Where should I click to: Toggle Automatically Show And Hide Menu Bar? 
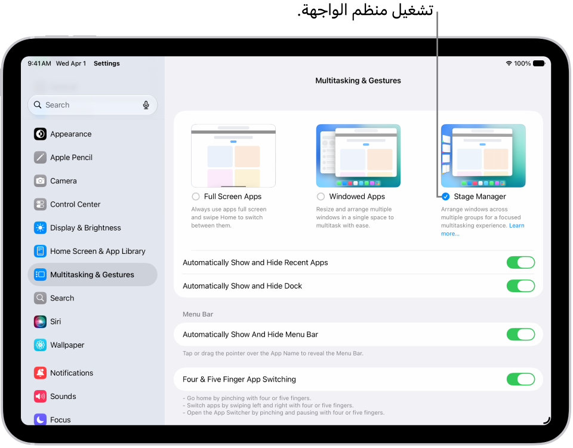coord(520,335)
